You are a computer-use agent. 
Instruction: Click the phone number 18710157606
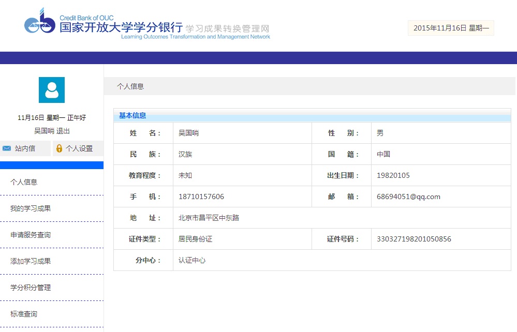[201, 197]
